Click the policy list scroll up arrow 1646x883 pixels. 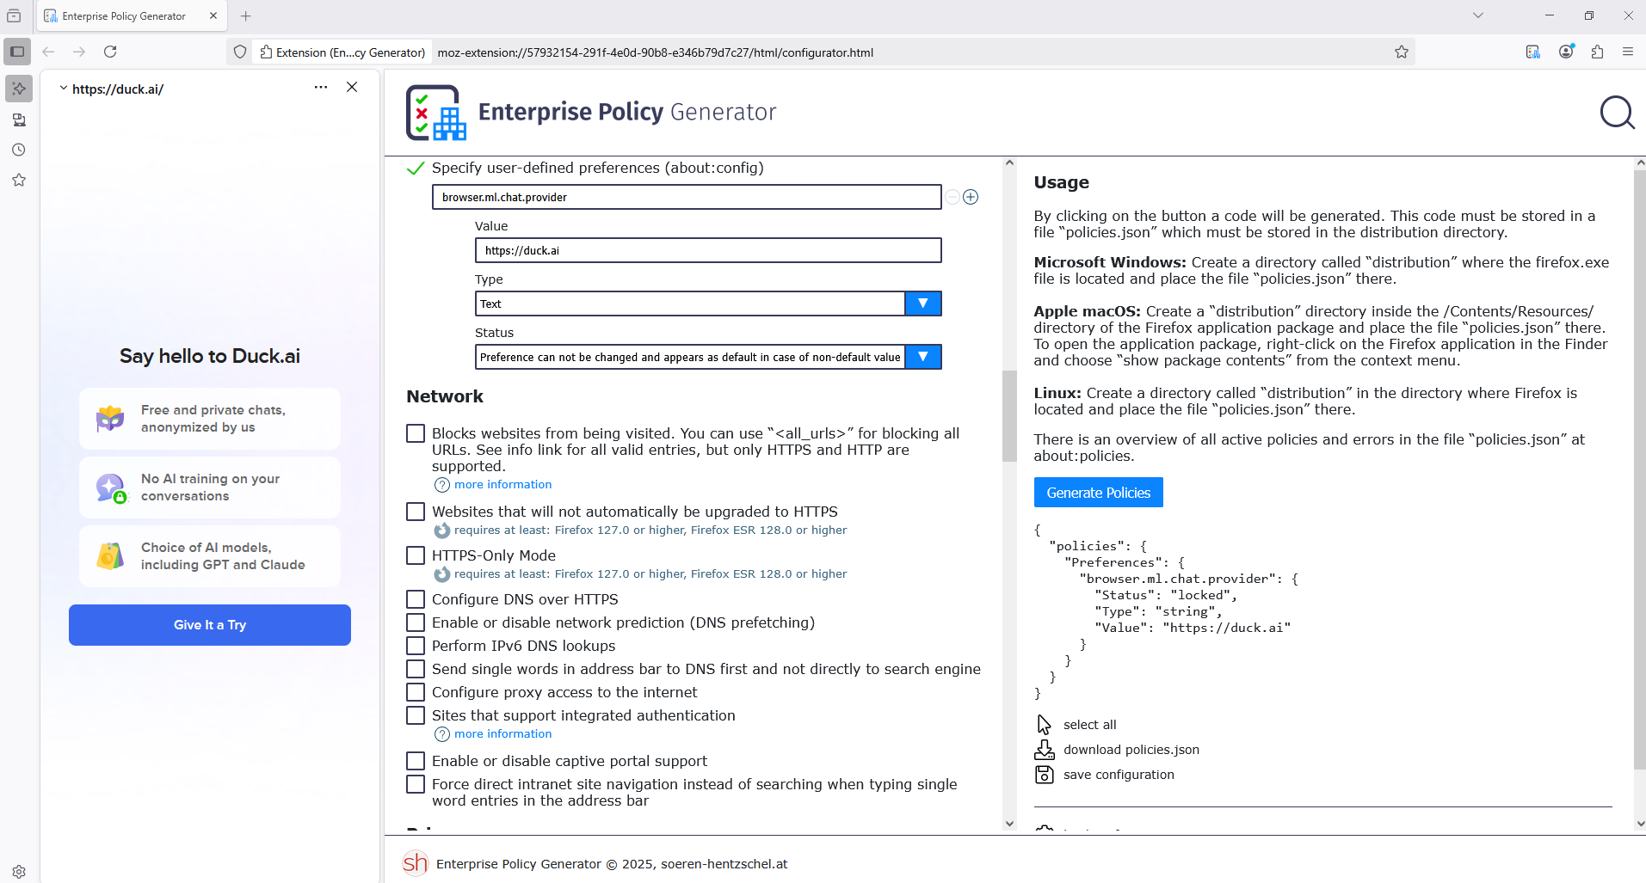coord(1009,162)
